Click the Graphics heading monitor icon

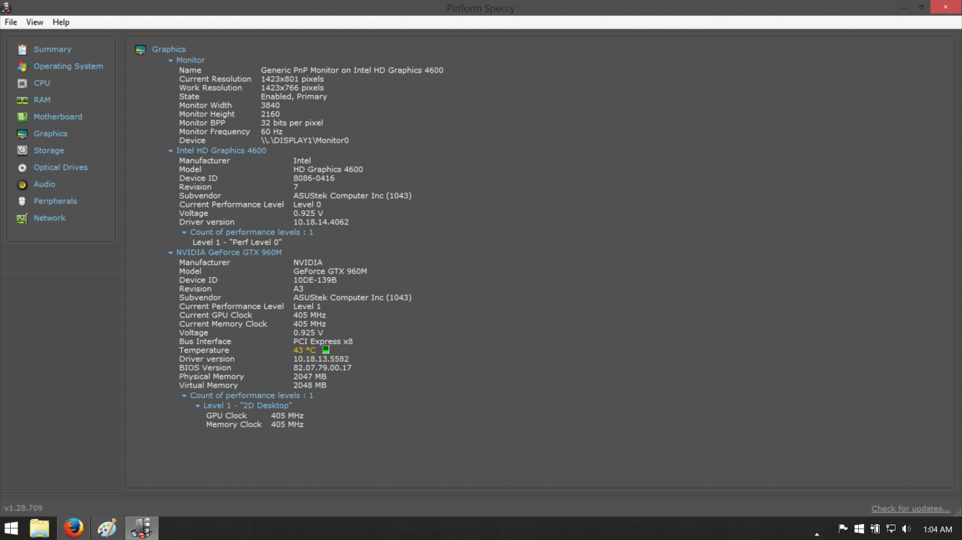point(141,50)
